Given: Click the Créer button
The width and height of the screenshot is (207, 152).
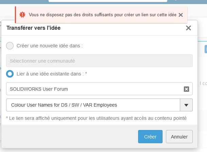Looking at the screenshot, I should 150,137.
